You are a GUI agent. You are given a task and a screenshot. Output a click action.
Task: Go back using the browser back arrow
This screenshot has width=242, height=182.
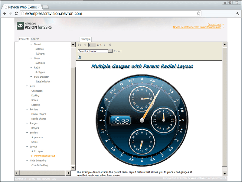click(5, 13)
